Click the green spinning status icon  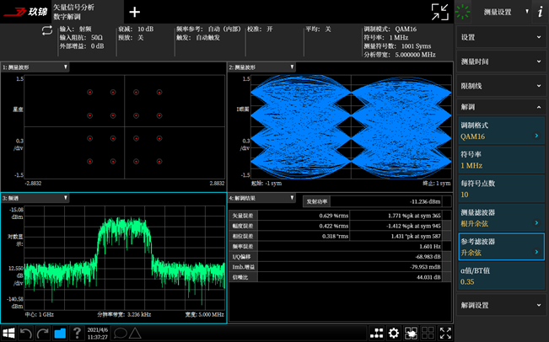pos(462,12)
